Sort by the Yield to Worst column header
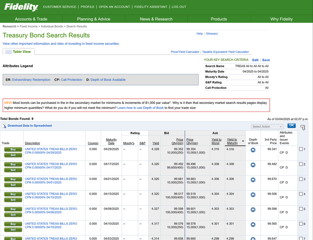Viewport: 313px width, 240px height. 216,141
